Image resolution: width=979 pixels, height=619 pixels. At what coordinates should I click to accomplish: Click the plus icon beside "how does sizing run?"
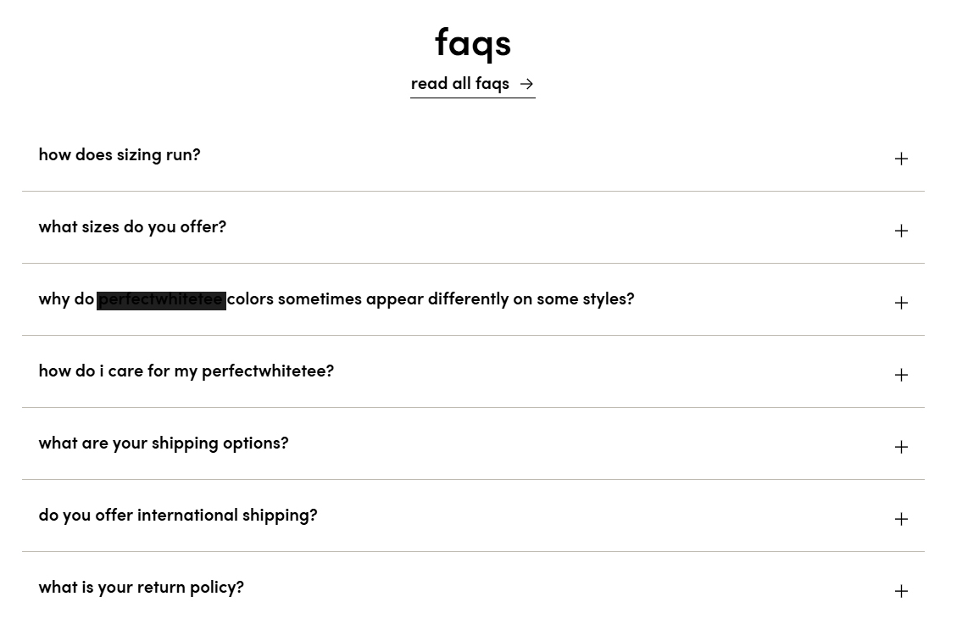901,158
